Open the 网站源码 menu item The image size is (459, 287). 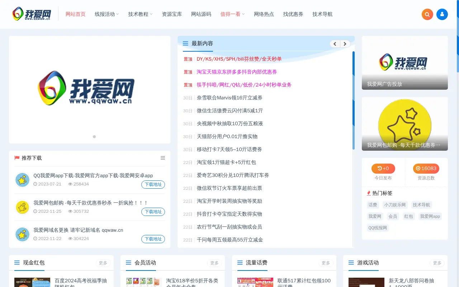[x=201, y=14]
